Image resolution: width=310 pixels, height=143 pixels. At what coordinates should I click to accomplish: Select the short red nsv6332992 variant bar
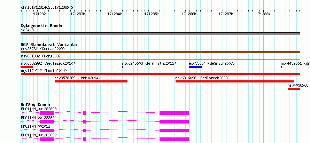click(27, 67)
